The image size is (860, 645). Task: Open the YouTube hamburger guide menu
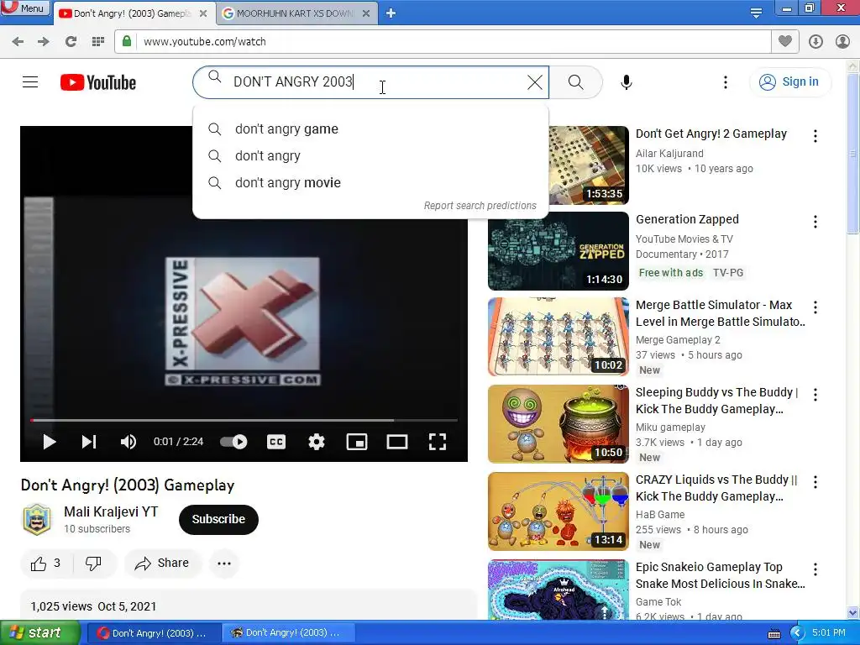[x=30, y=82]
